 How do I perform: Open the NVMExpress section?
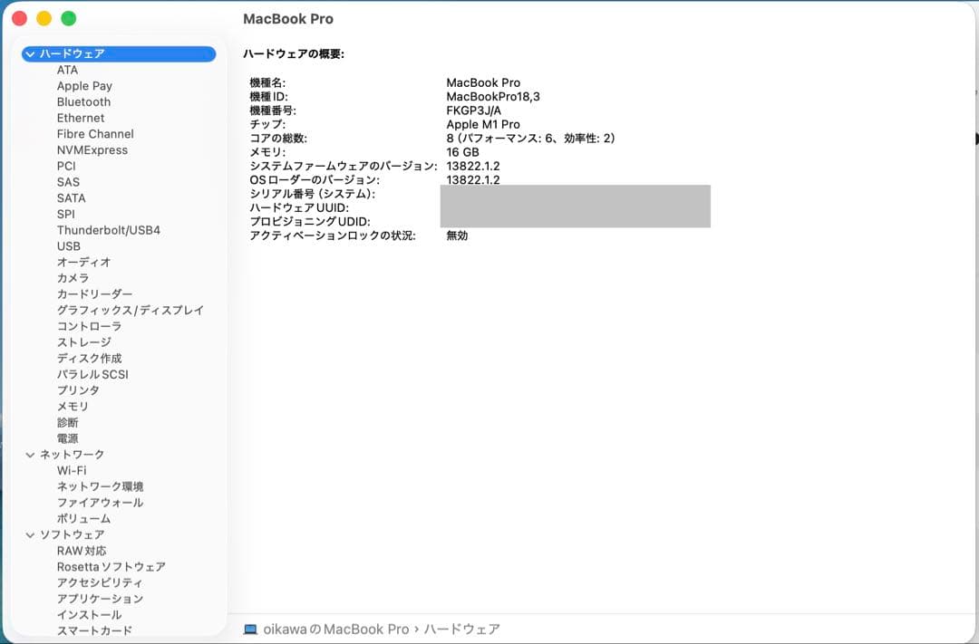(94, 149)
